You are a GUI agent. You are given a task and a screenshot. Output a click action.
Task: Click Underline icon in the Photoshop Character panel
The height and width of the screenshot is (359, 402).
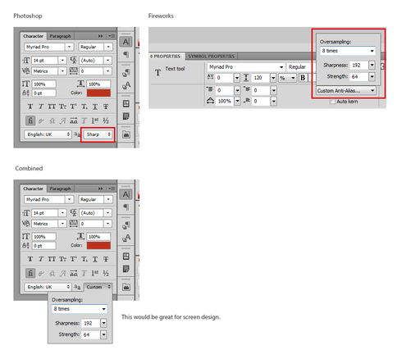[95, 107]
